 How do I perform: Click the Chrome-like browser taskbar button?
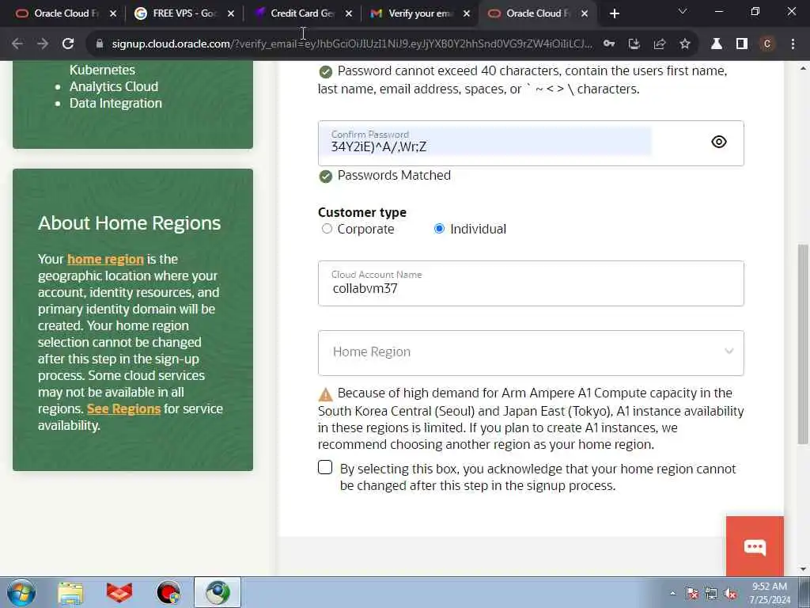click(218, 592)
